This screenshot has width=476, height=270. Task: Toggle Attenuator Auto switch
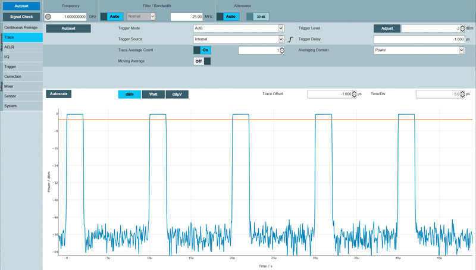click(228, 17)
